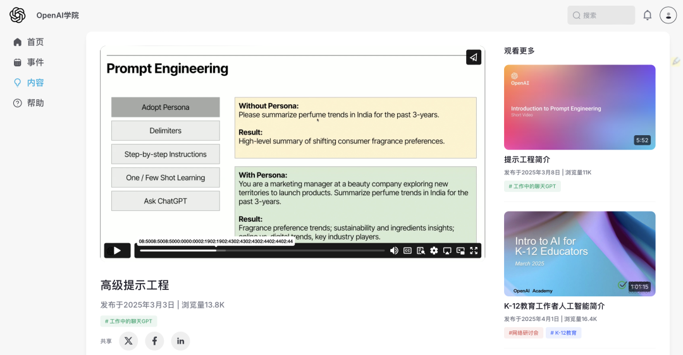The image size is (683, 355).
Task: Share on Facebook
Action: pyautogui.click(x=155, y=341)
